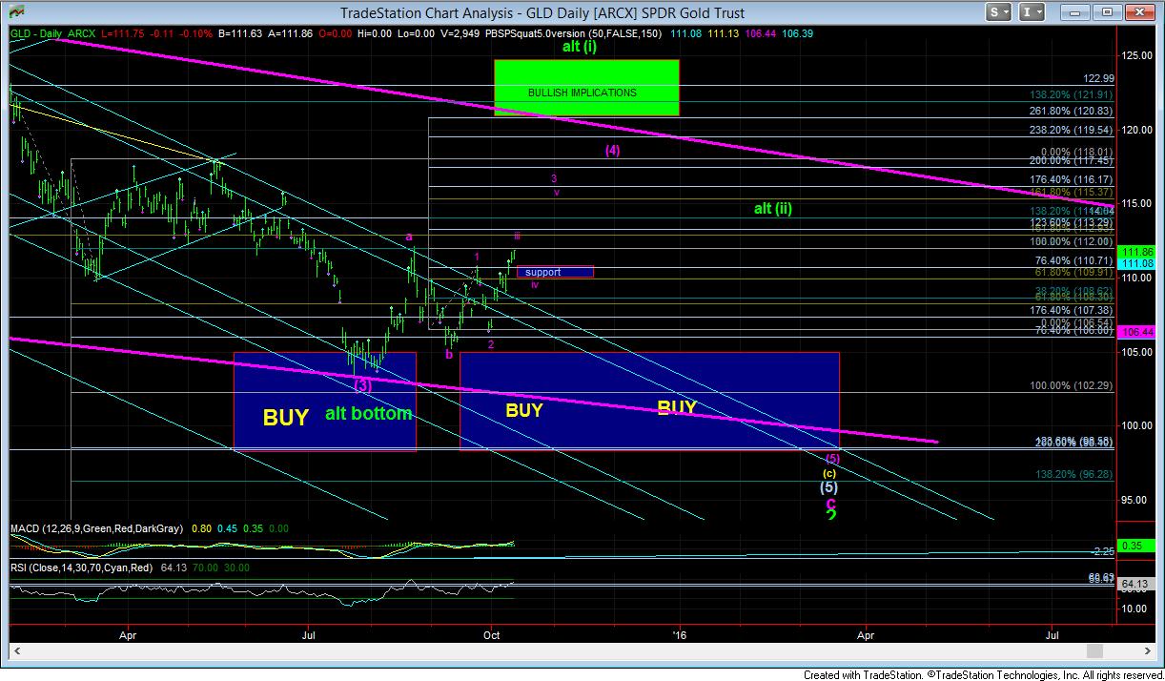
Task: Click the -2.25 MACD level label
Action: [x=1103, y=552]
